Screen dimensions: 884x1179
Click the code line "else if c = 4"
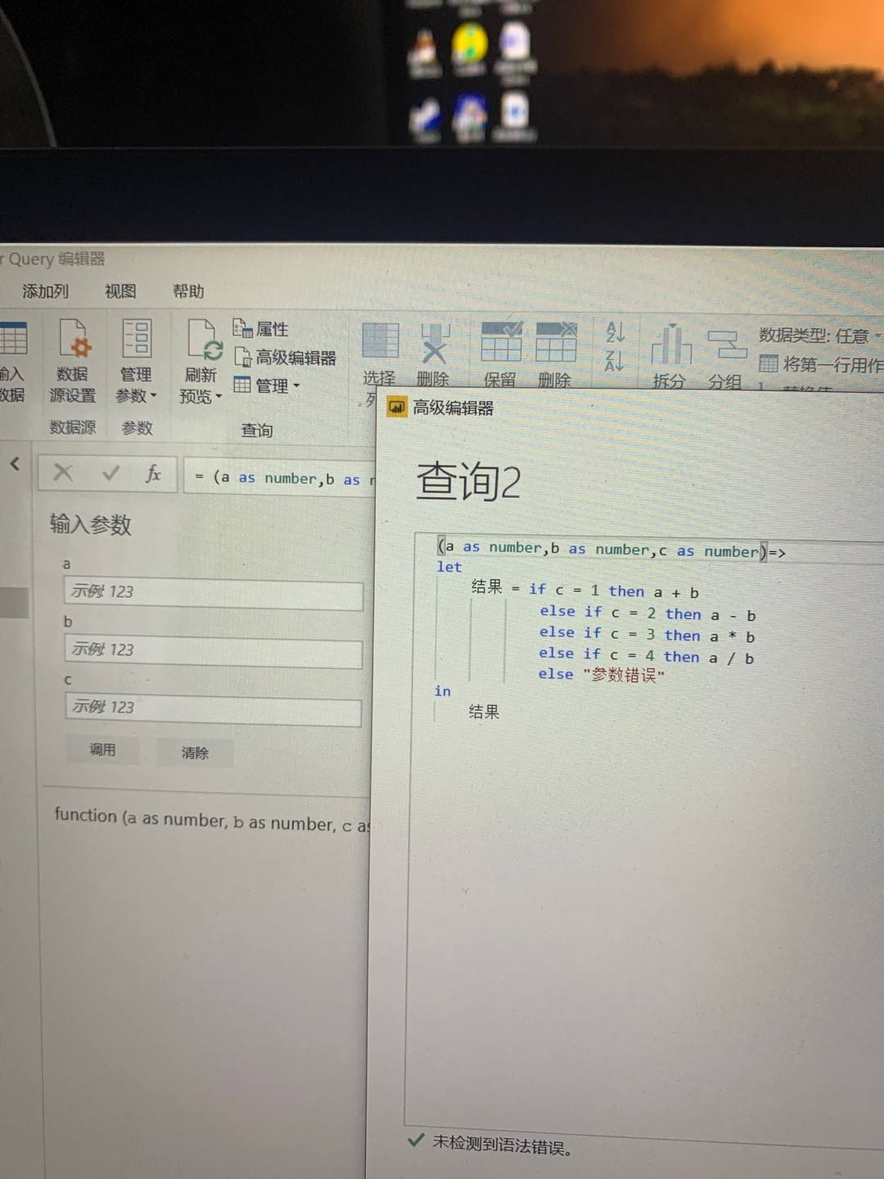pyautogui.click(x=646, y=656)
